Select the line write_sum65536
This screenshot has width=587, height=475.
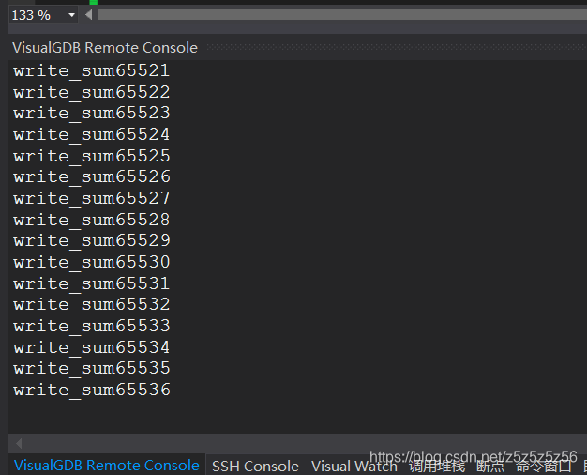pos(92,390)
